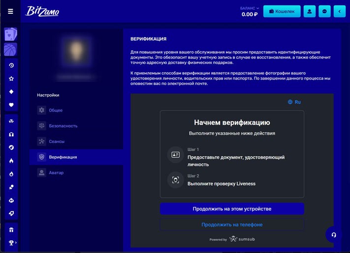Click the user profile icon in header
The width and height of the screenshot is (350, 253).
coord(310,11)
